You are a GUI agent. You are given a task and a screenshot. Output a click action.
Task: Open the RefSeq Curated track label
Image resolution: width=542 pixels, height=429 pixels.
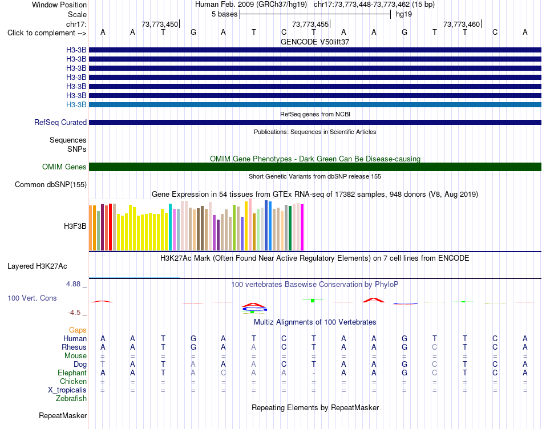(x=60, y=123)
